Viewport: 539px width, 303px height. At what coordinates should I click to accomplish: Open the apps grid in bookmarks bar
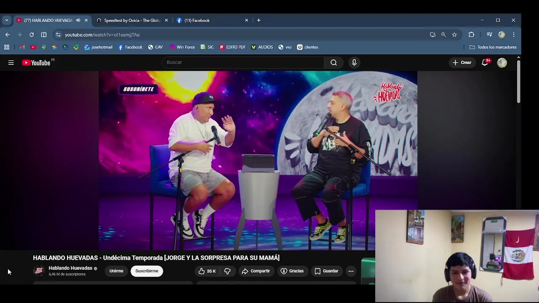pos(7,47)
